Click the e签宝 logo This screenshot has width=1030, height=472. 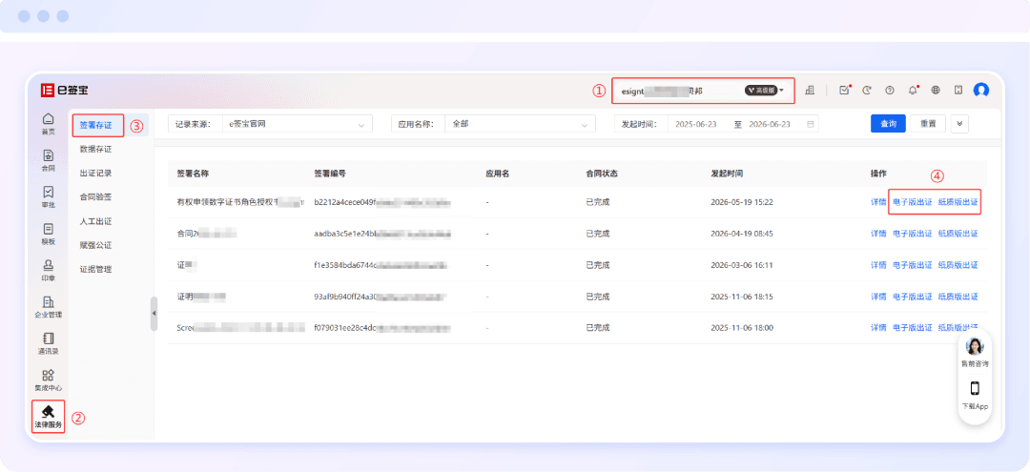click(x=65, y=91)
